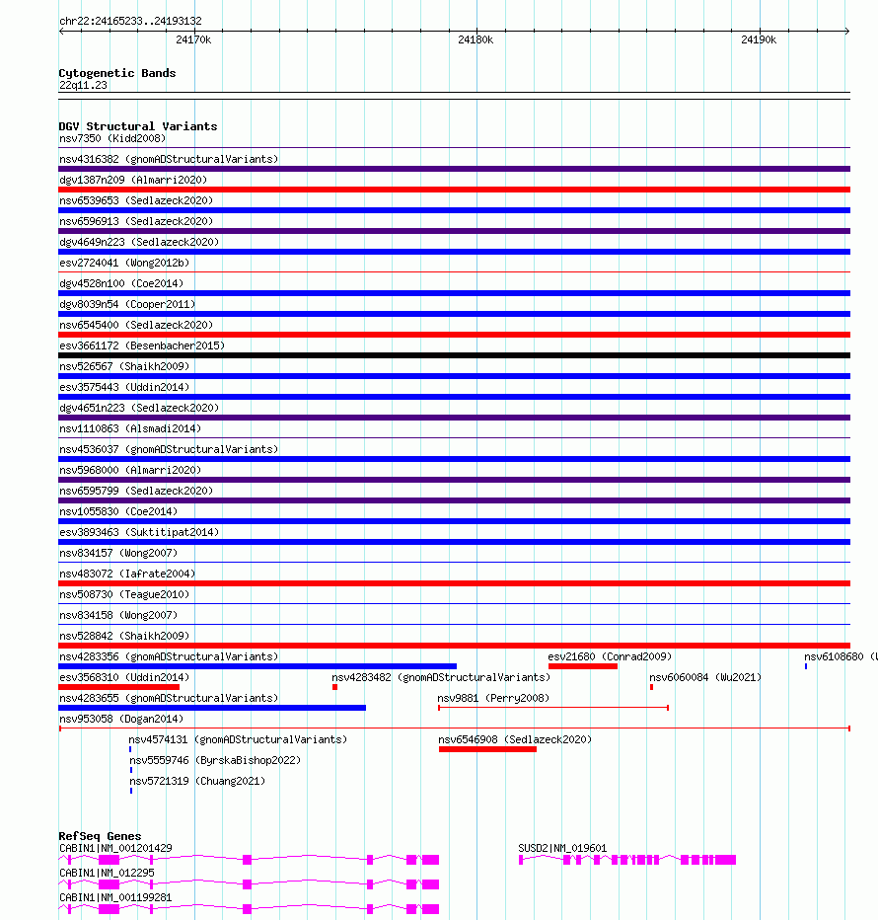Select the red esv3568310 (Uddin2014) bar
The width and height of the screenshot is (878, 920).
pyautogui.click(x=119, y=687)
